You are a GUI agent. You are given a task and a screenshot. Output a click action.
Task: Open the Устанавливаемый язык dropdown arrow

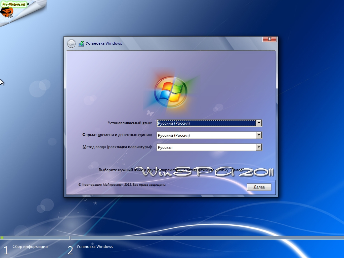pos(259,123)
